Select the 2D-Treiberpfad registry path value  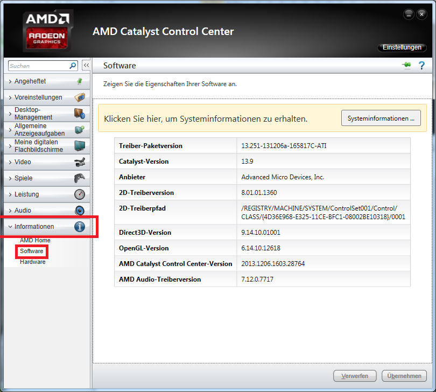[323, 213]
